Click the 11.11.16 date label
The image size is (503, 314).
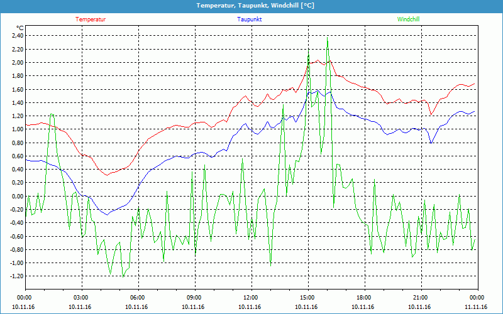tap(476, 307)
